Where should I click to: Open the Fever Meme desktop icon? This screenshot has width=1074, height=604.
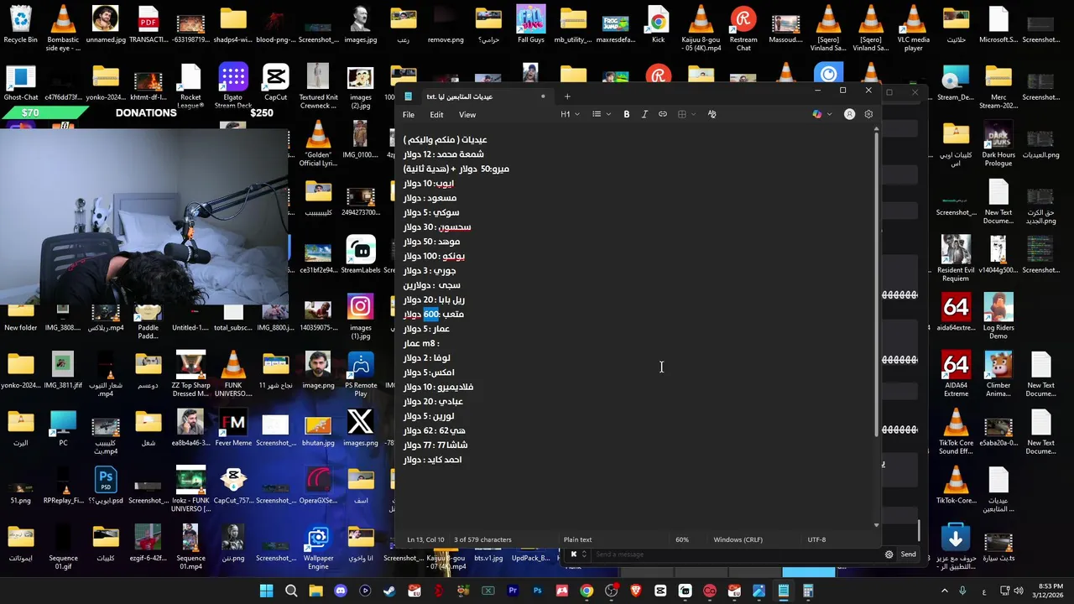233,429
